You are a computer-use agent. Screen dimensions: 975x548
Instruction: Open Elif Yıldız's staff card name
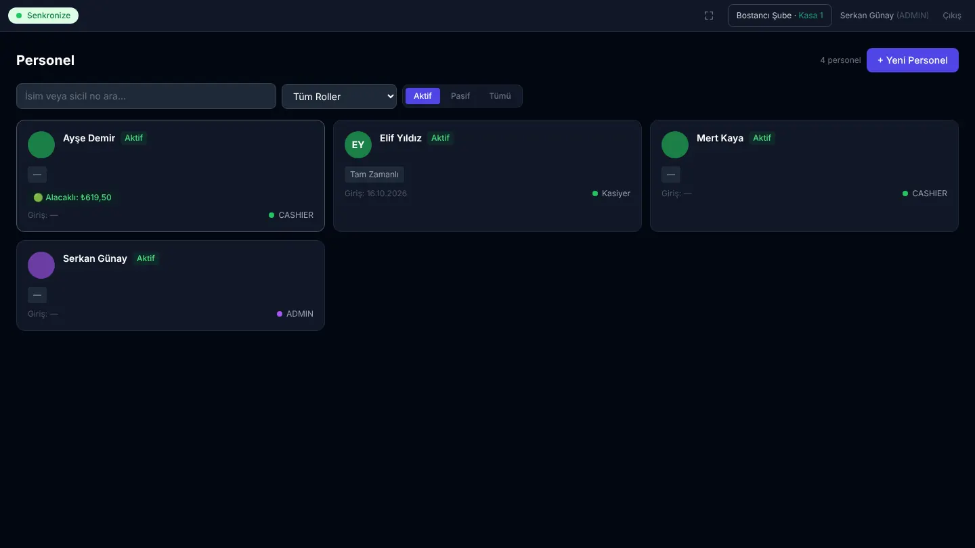[401, 138]
